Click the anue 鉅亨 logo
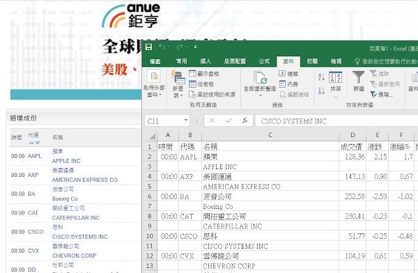The width and height of the screenshot is (418, 273). (131, 15)
